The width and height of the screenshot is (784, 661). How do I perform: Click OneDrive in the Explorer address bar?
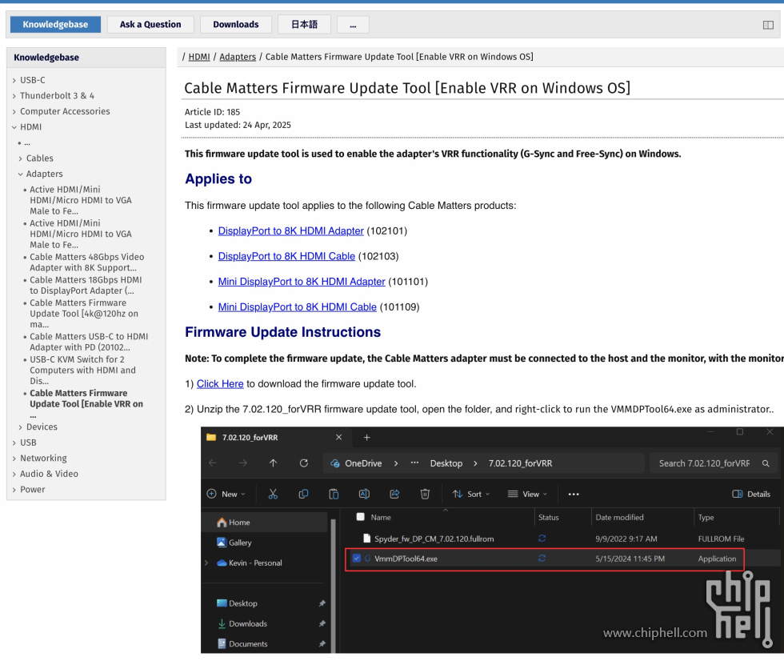[x=363, y=463]
